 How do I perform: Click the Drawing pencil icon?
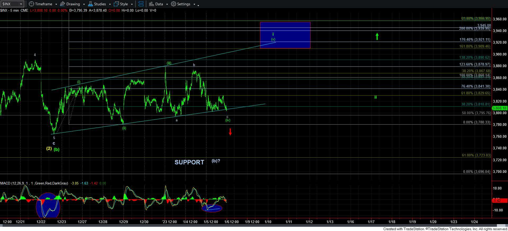[63, 4]
